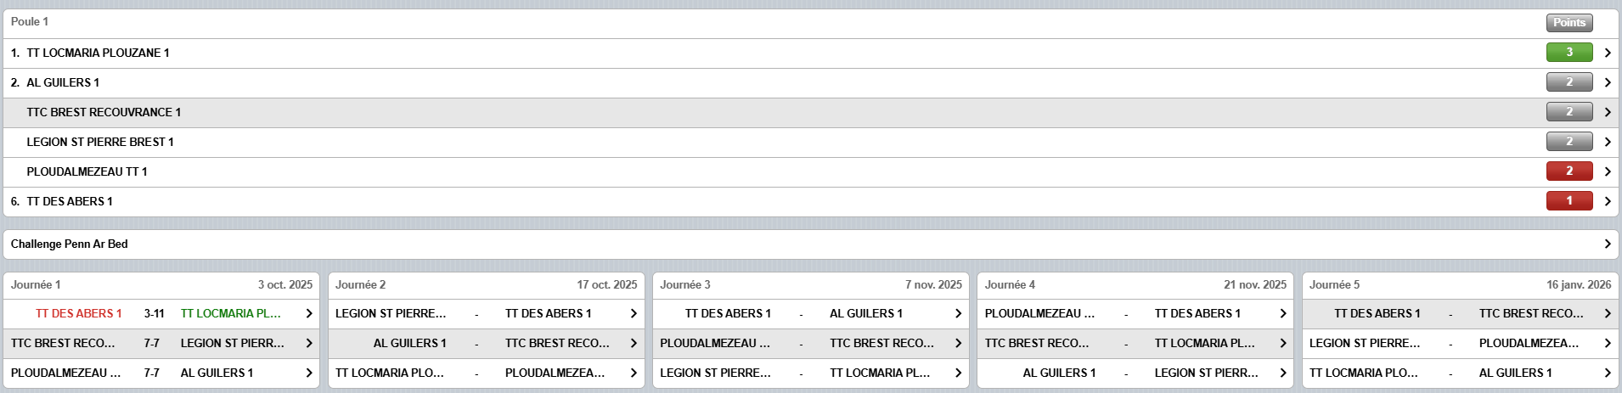The width and height of the screenshot is (1622, 393).
Task: Open Journée 3 TT DES ABERS vs AL GUILERS chevron
Action: click(958, 314)
